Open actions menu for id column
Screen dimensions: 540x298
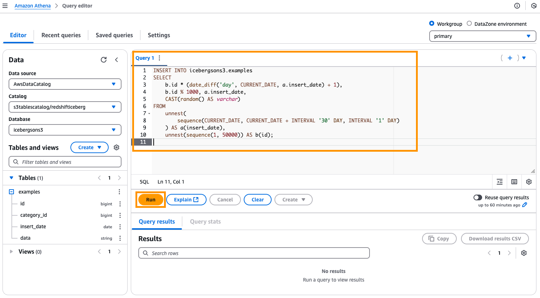(x=120, y=204)
